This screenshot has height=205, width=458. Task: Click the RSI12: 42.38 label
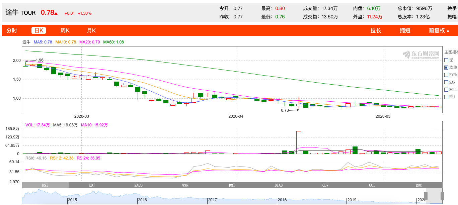[62, 158]
